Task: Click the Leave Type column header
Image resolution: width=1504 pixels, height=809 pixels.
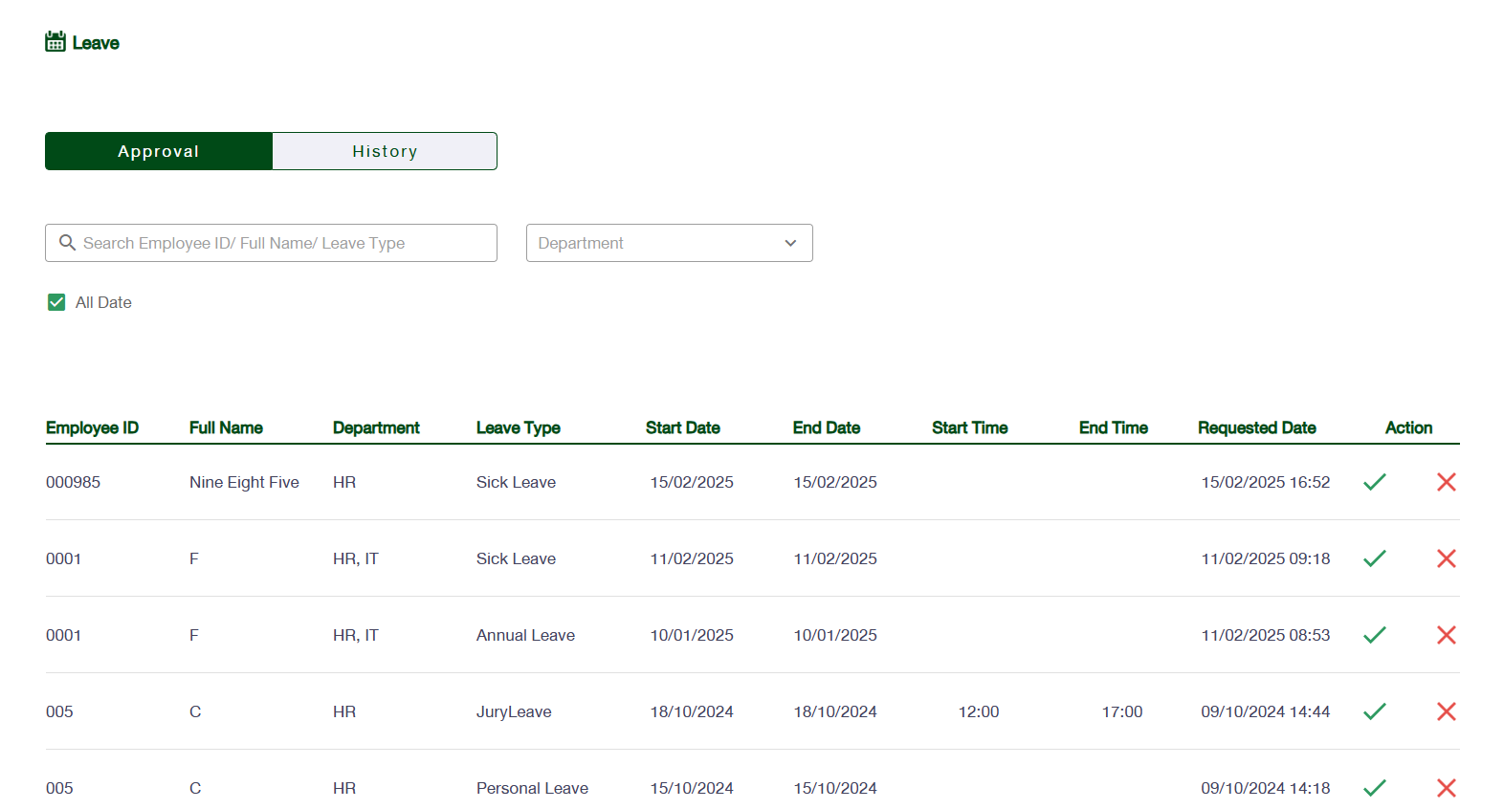Action: 518,427
